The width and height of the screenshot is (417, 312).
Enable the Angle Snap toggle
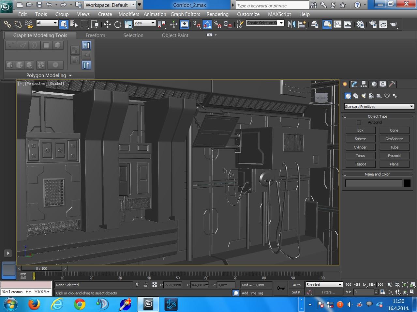tap(207, 24)
